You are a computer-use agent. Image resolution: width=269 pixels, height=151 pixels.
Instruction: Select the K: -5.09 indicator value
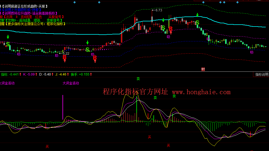[29, 74]
